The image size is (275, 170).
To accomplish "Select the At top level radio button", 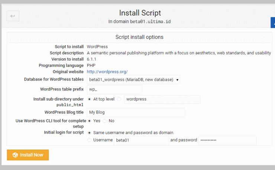I will tap(90, 99).
